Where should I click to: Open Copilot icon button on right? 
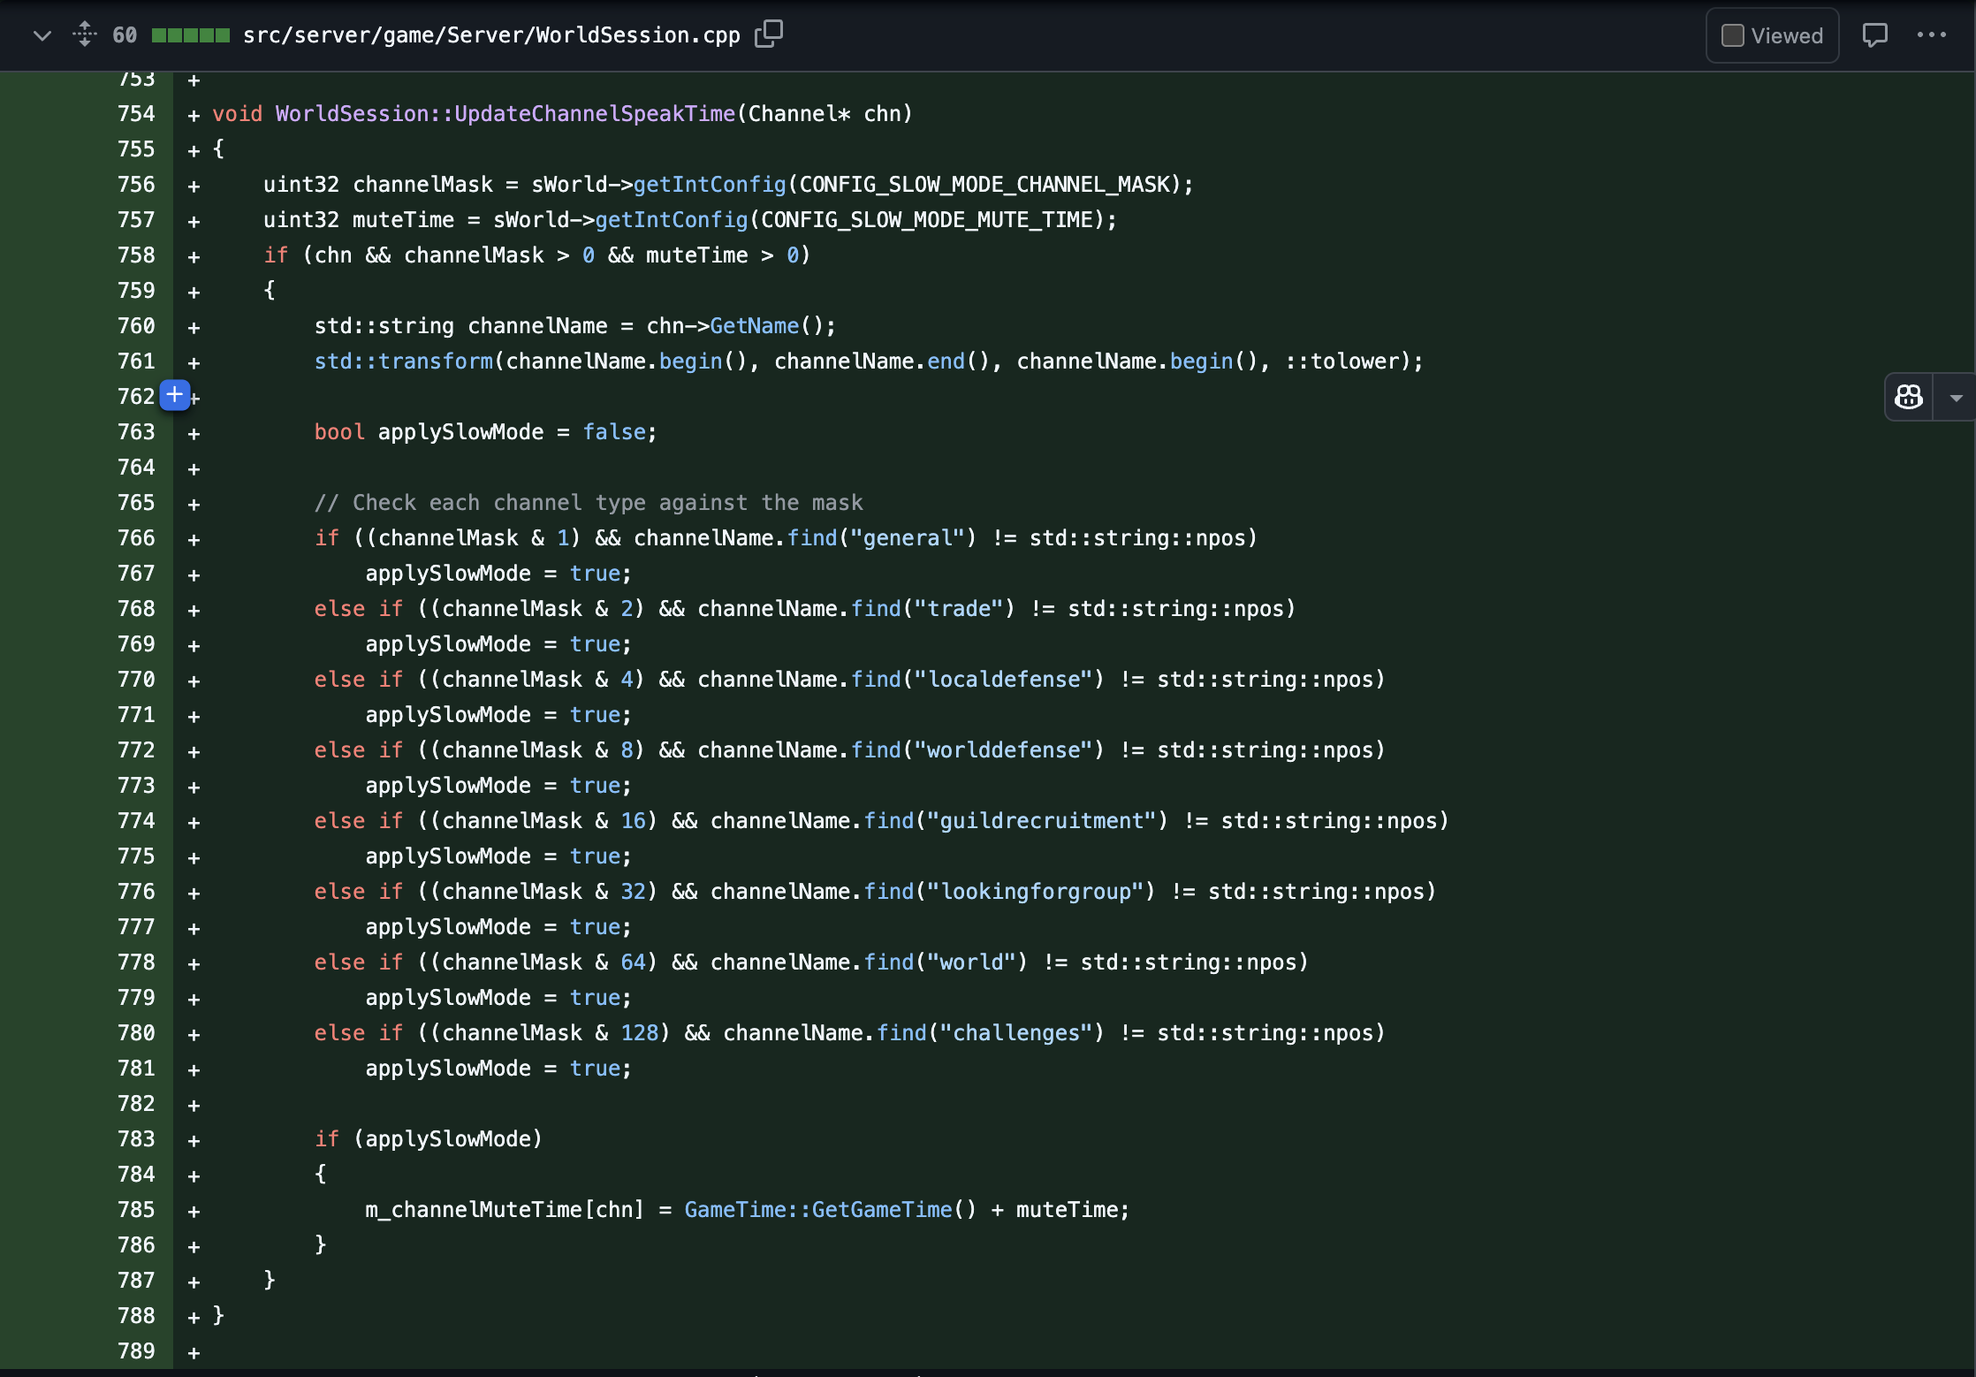pos(1909,397)
